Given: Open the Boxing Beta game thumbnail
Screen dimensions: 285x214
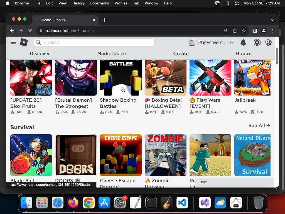Looking at the screenshot, I should (165, 77).
